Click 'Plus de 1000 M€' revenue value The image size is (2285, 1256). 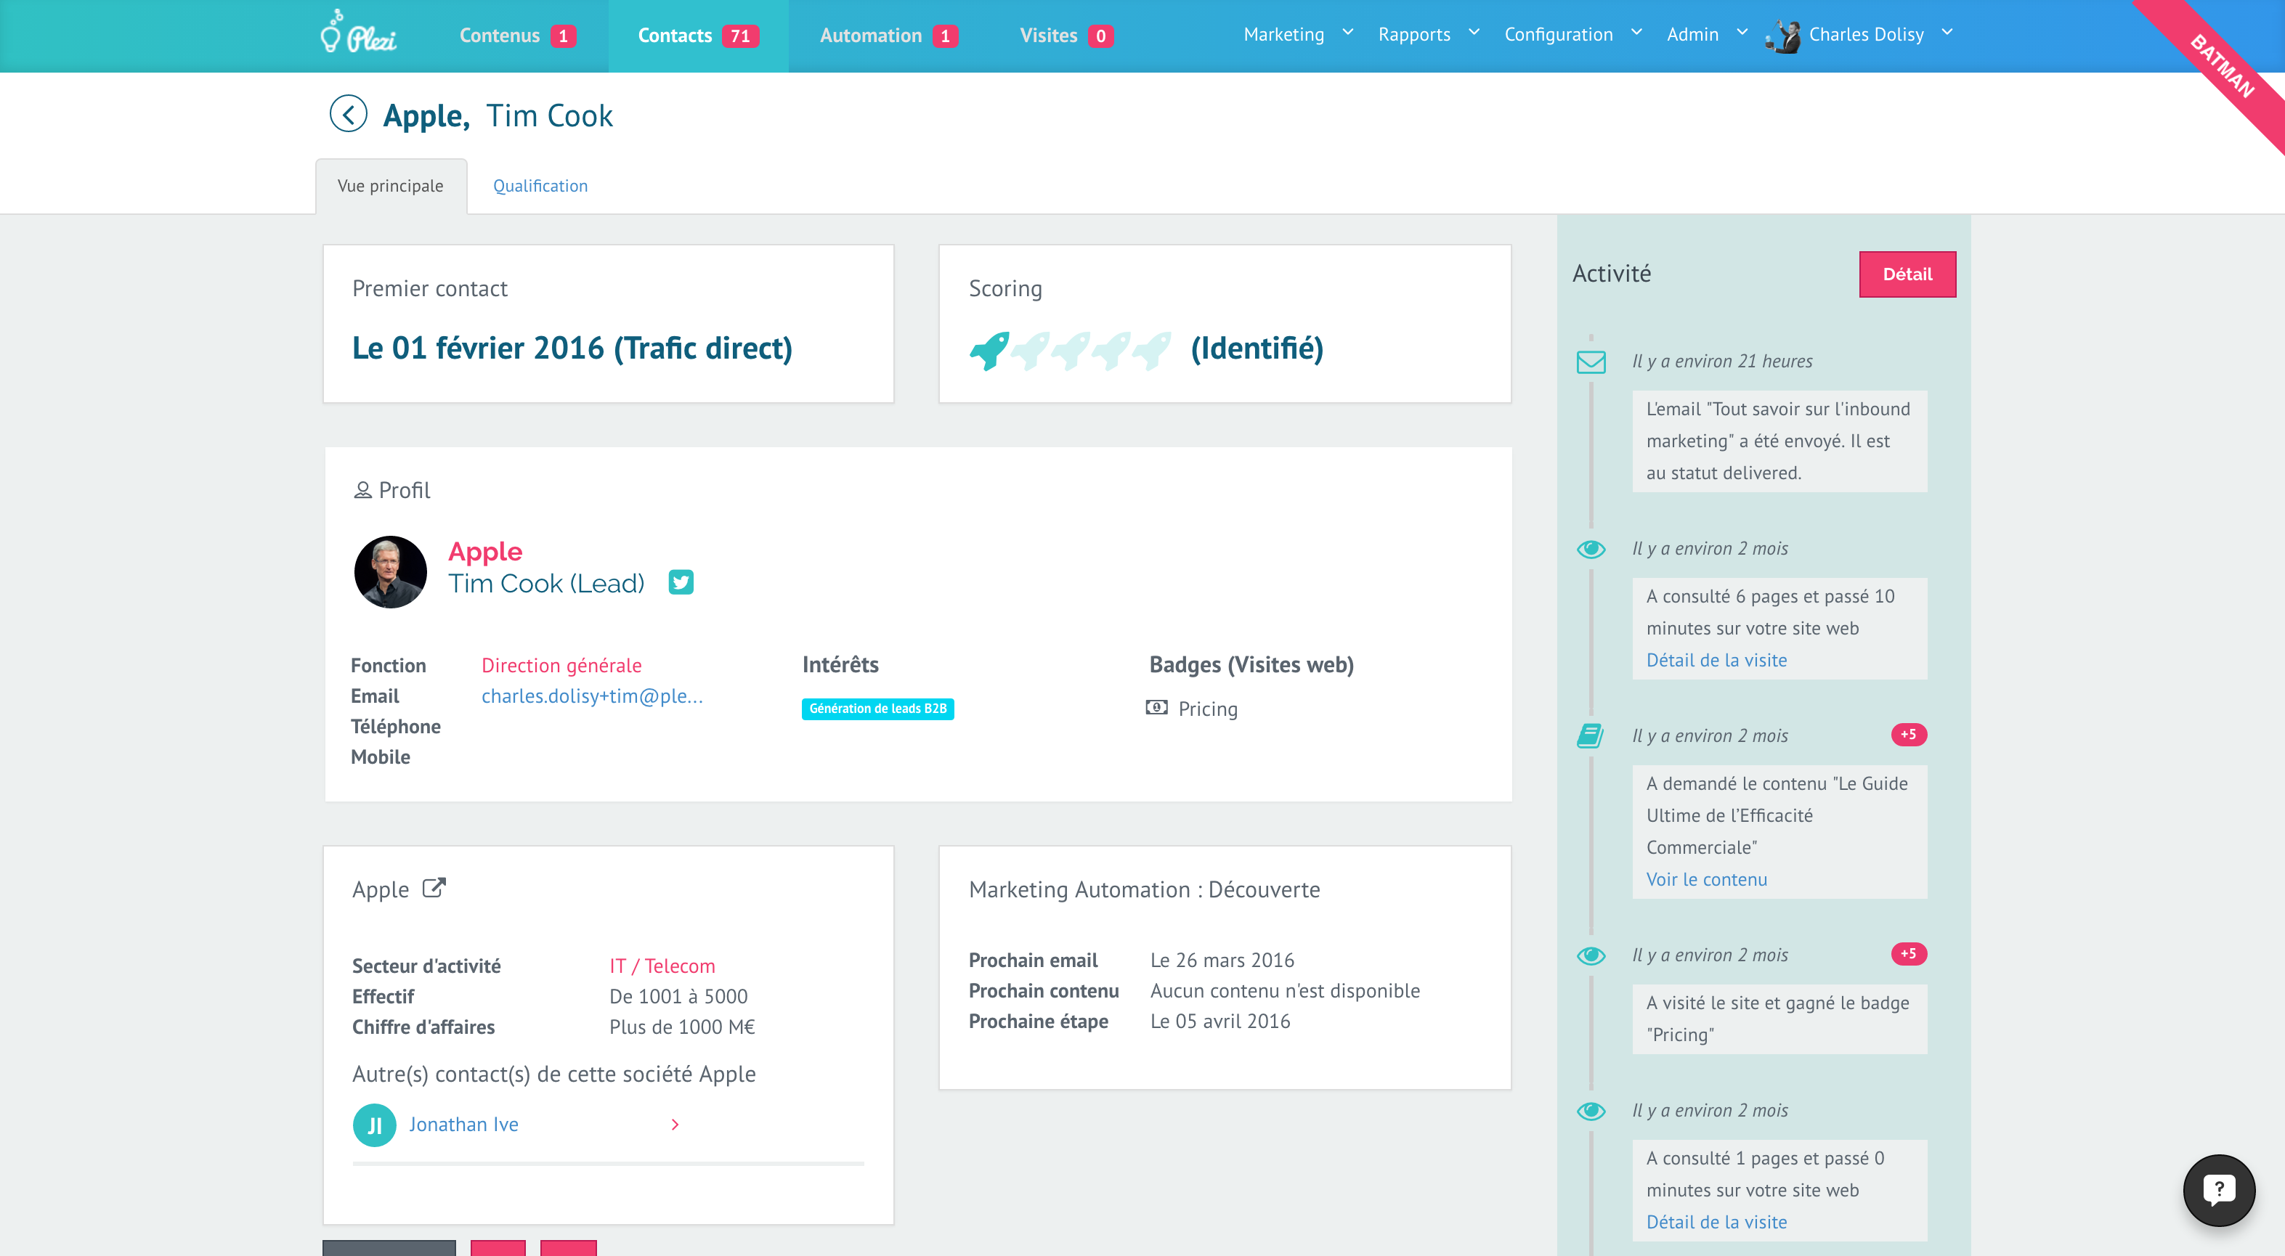pos(682,1027)
